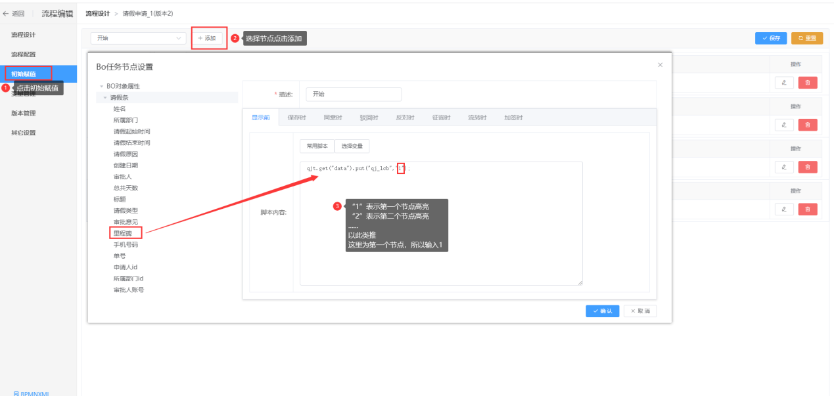The width and height of the screenshot is (834, 396).
Task: Click the 描述 input field
Action: pos(354,95)
